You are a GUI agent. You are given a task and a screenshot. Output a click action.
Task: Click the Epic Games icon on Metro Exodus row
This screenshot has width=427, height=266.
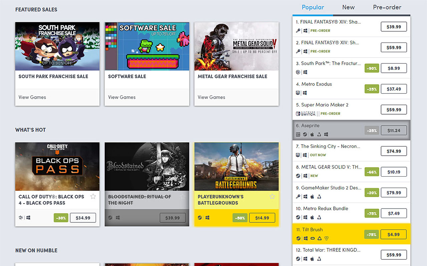[x=298, y=93]
